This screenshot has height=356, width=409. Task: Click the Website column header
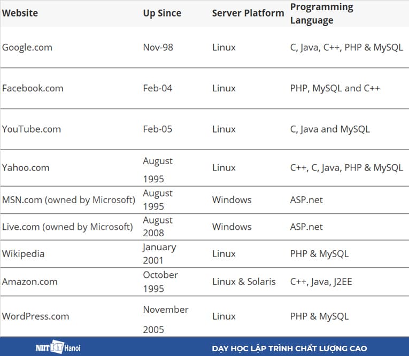click(x=20, y=13)
